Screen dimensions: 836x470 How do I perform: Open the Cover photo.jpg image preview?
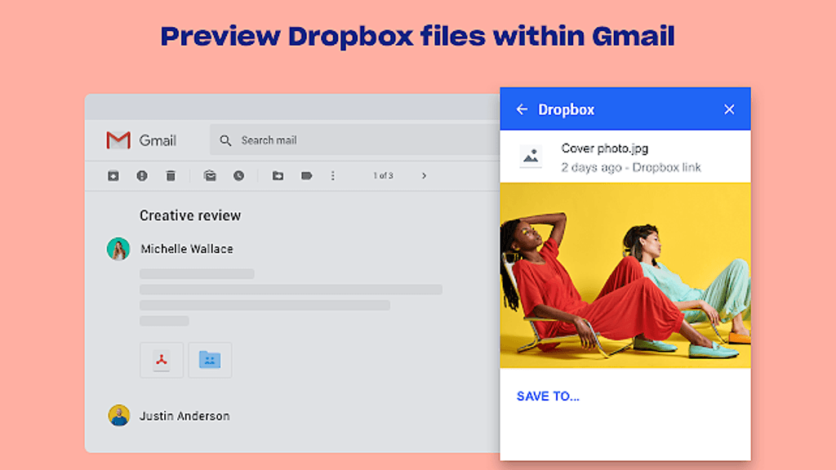pos(625,275)
